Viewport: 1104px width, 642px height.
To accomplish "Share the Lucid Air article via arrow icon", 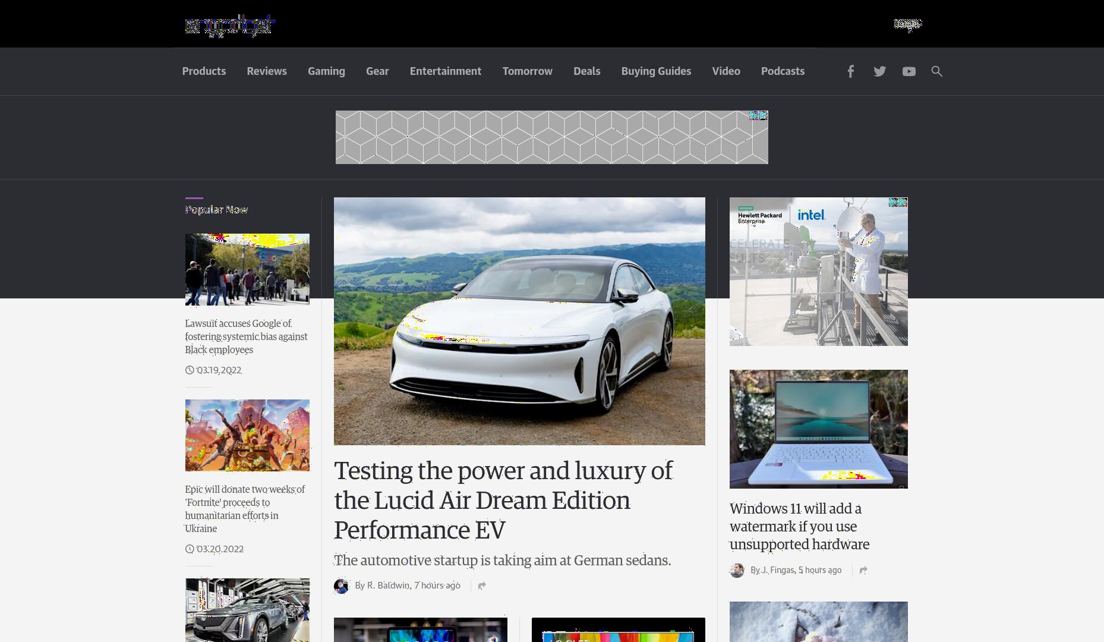I will coord(482,586).
